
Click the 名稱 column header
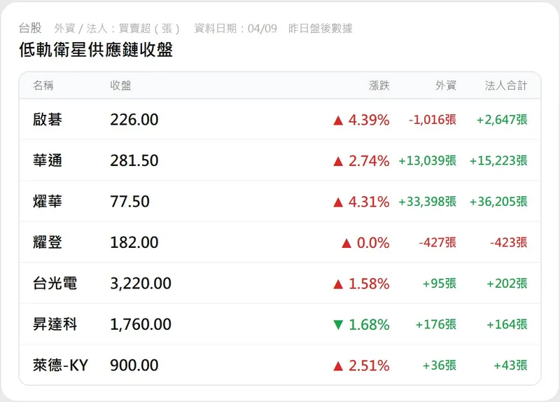coord(43,85)
